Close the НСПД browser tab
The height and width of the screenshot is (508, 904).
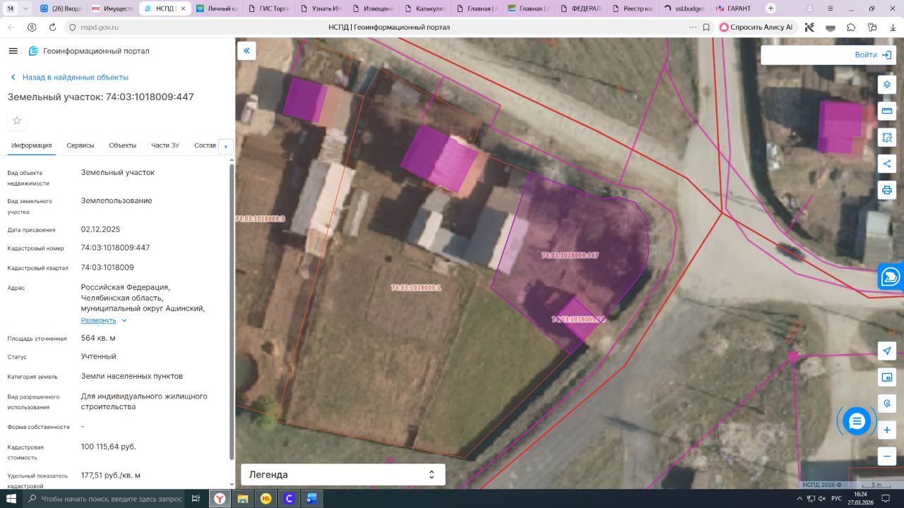(x=183, y=8)
